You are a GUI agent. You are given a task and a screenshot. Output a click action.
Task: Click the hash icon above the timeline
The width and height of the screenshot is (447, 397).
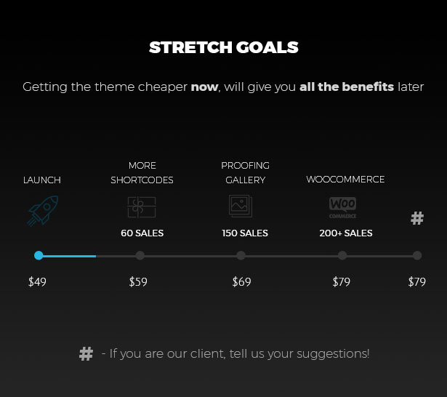coord(417,218)
